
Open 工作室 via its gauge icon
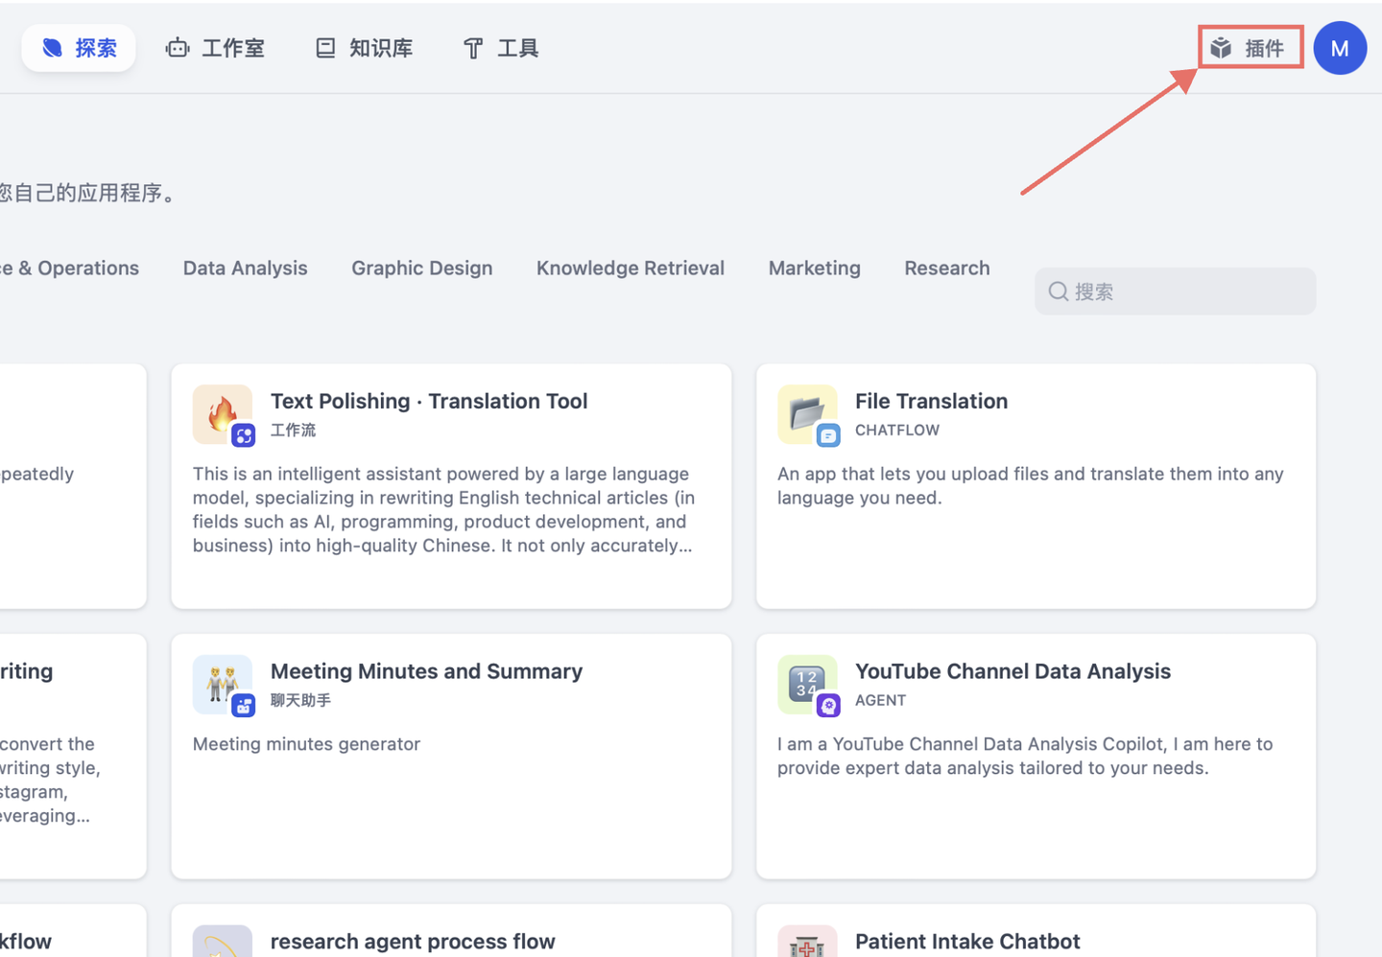click(177, 47)
